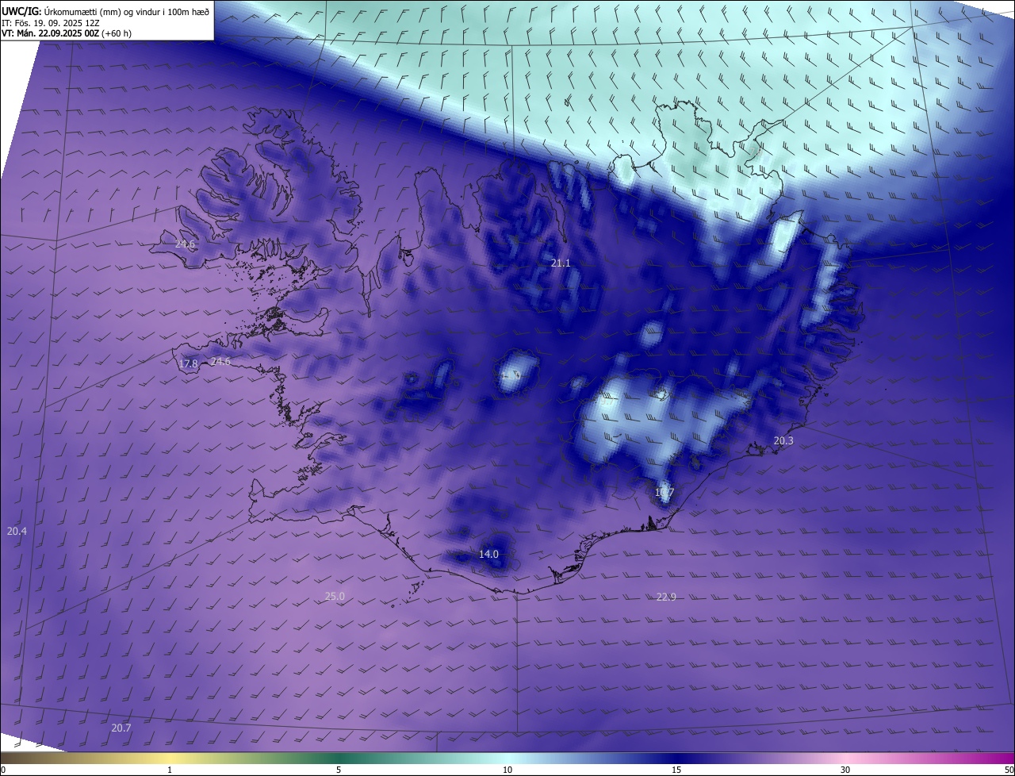This screenshot has height=776, width=1015.
Task: Click the 22.9 value off the south coast
Action: (666, 597)
